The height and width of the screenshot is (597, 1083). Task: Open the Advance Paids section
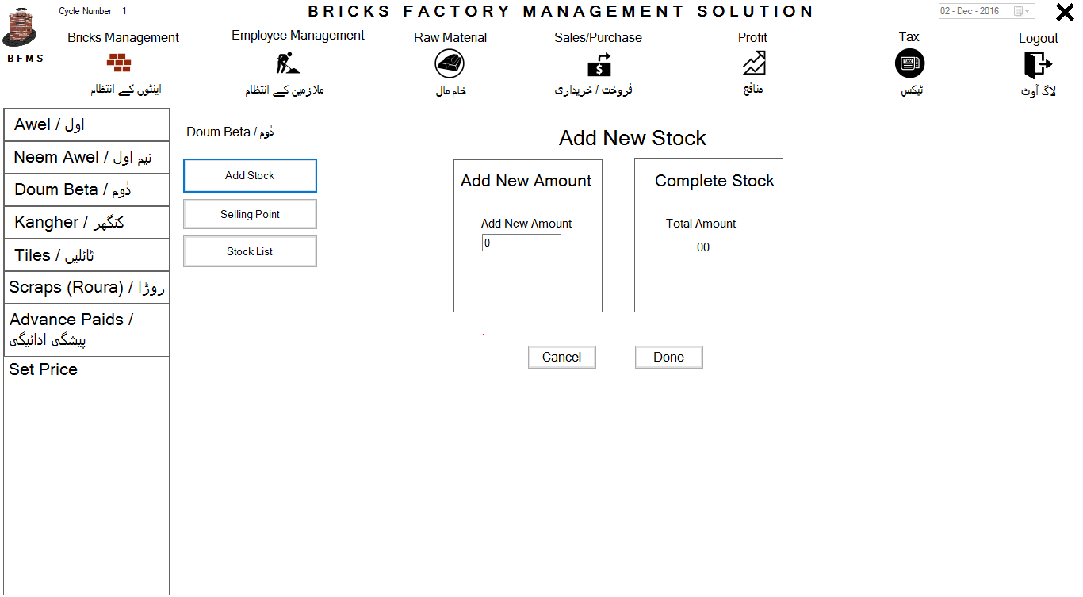[x=86, y=330]
